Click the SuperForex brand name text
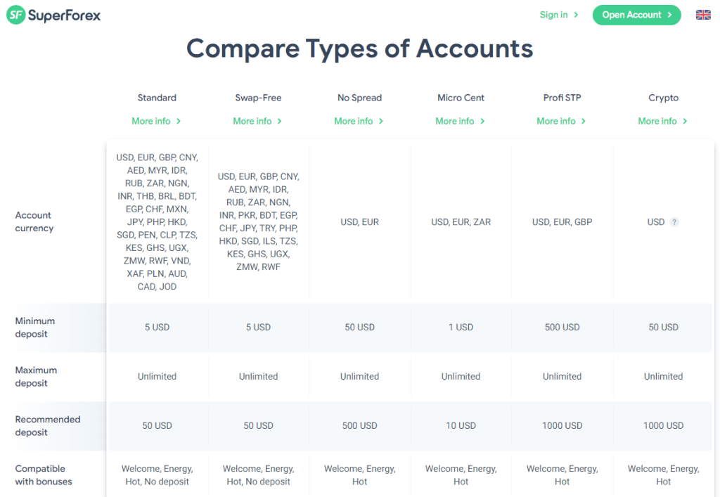The image size is (720, 497). click(x=64, y=15)
